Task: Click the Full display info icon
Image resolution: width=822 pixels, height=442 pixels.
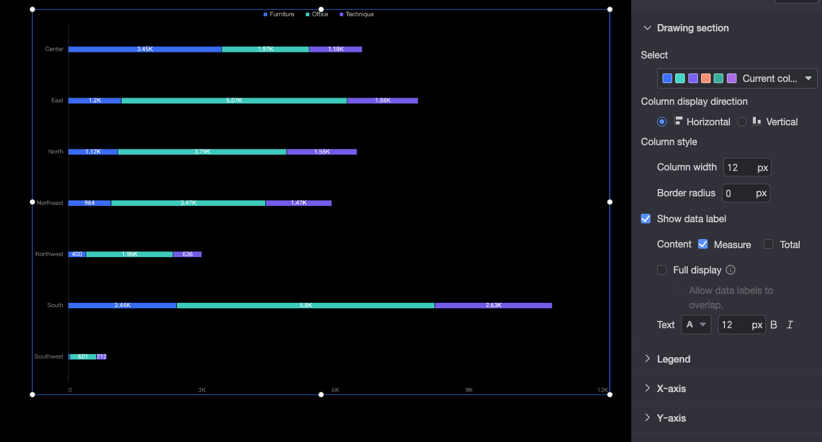Action: point(731,270)
